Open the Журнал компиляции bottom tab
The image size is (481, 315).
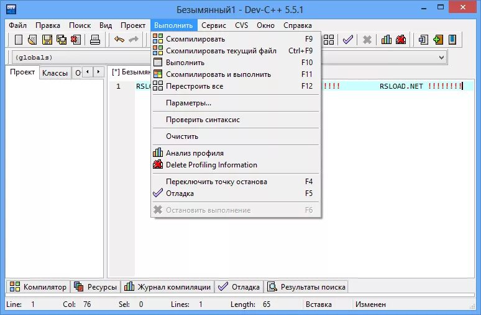(168, 287)
